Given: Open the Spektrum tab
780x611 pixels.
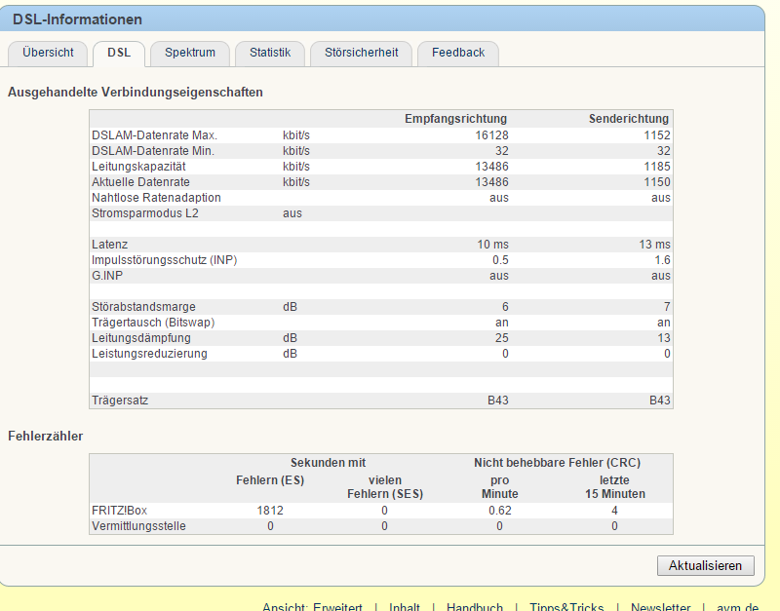Looking at the screenshot, I should [x=190, y=53].
